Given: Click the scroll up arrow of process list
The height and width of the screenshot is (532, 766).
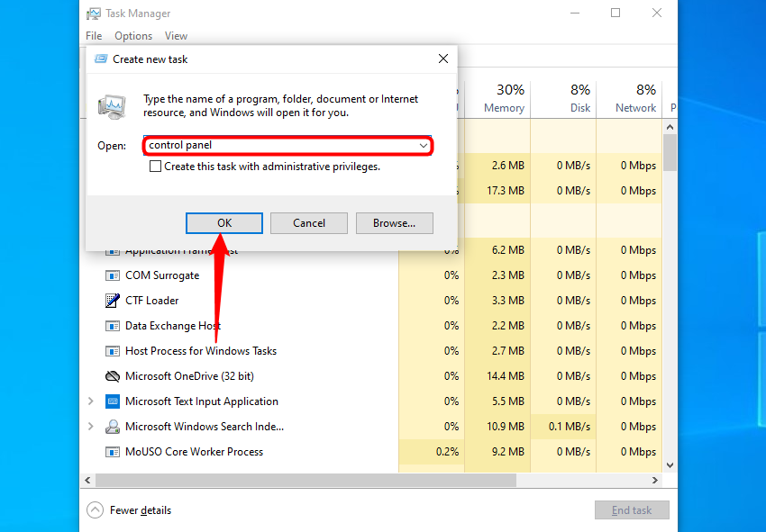Looking at the screenshot, I should click(x=670, y=127).
